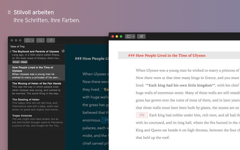Open layout dropdown chevron in white window
The height and width of the screenshot is (150, 240).
click(x=133, y=36)
